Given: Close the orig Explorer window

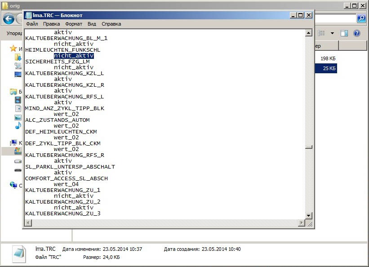Looking at the screenshot, I should tap(363, 6).
